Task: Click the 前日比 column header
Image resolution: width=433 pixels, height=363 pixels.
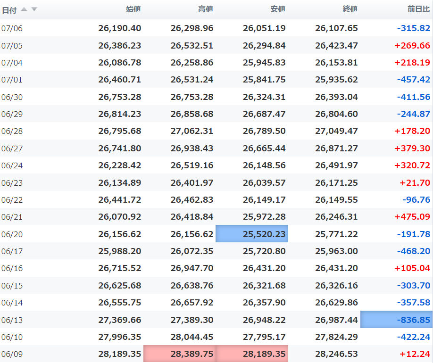Action: [x=419, y=9]
